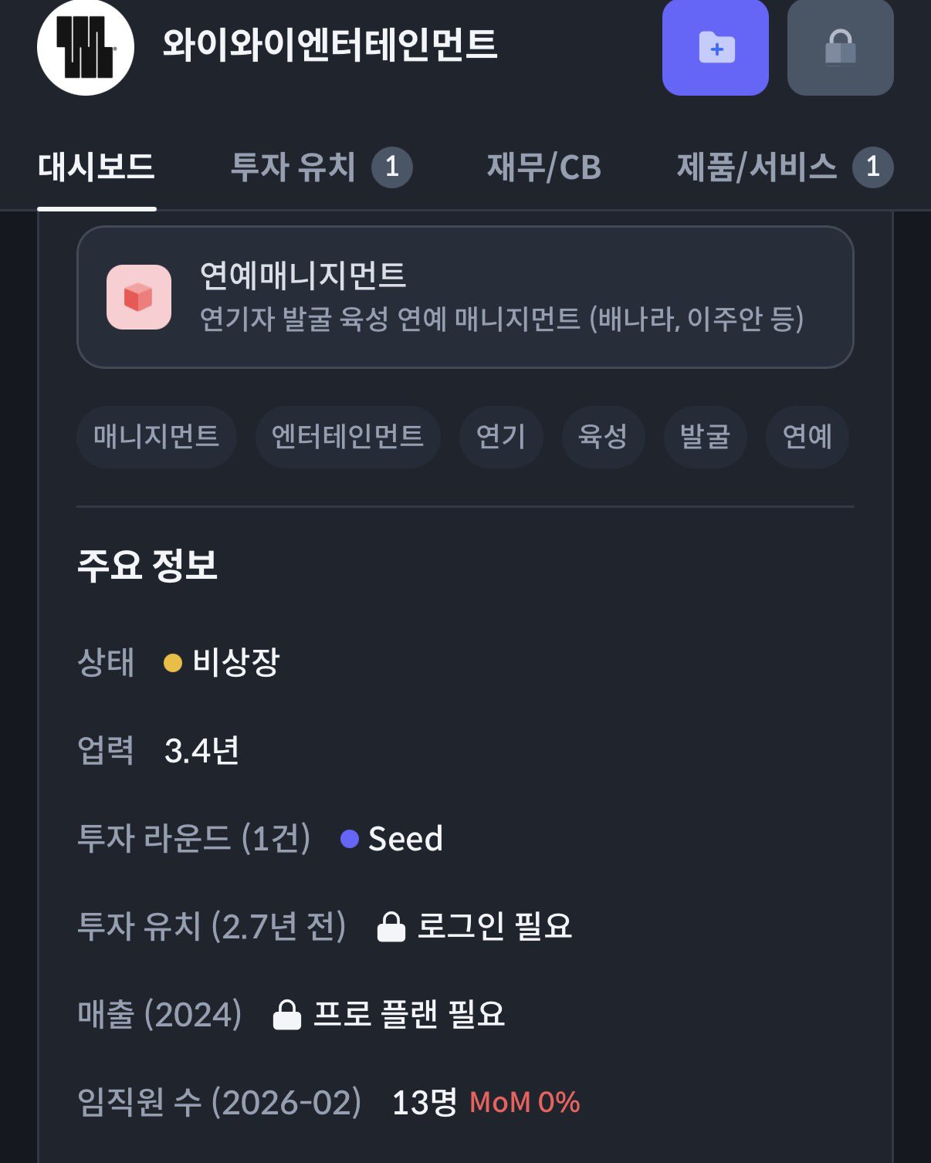Click the 로그인 필요 link
931x1163 pixels.
(494, 927)
